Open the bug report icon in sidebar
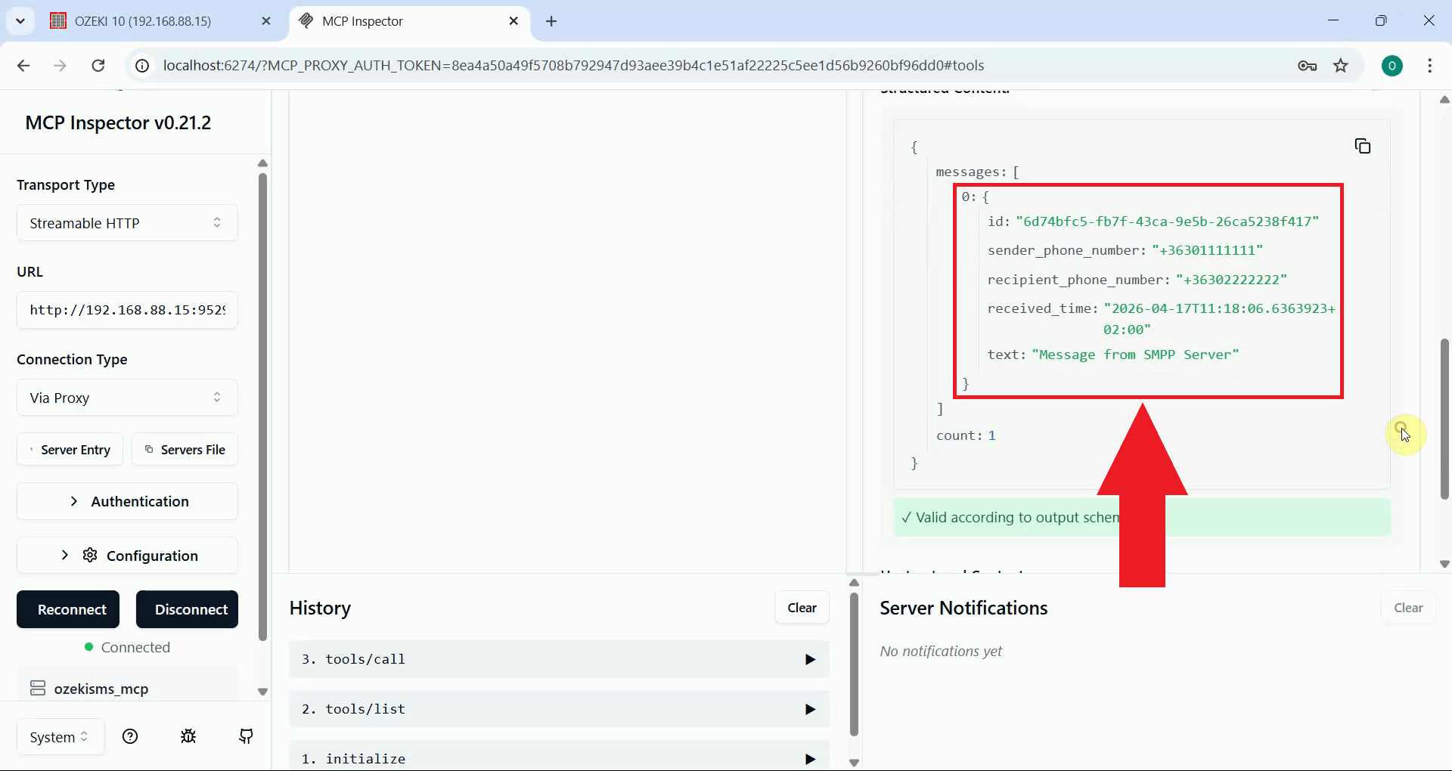The image size is (1452, 771). click(x=188, y=736)
